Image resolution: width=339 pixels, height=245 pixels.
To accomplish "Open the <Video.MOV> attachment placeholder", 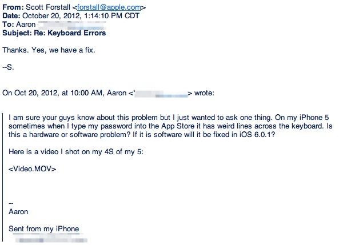I will (33, 168).
